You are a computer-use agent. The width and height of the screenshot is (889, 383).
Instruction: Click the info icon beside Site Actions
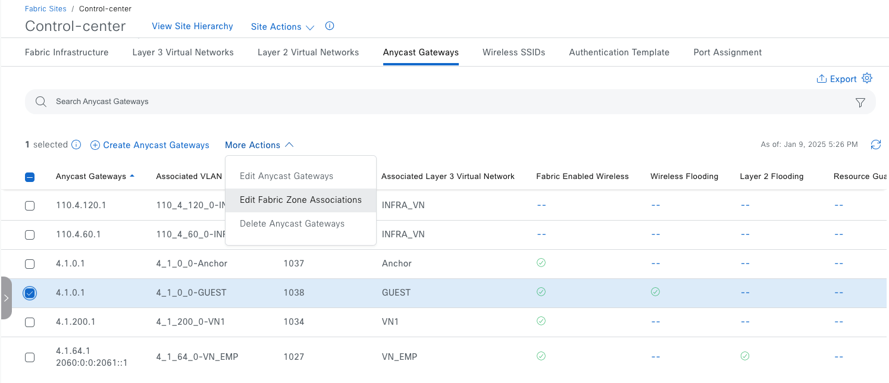(330, 26)
